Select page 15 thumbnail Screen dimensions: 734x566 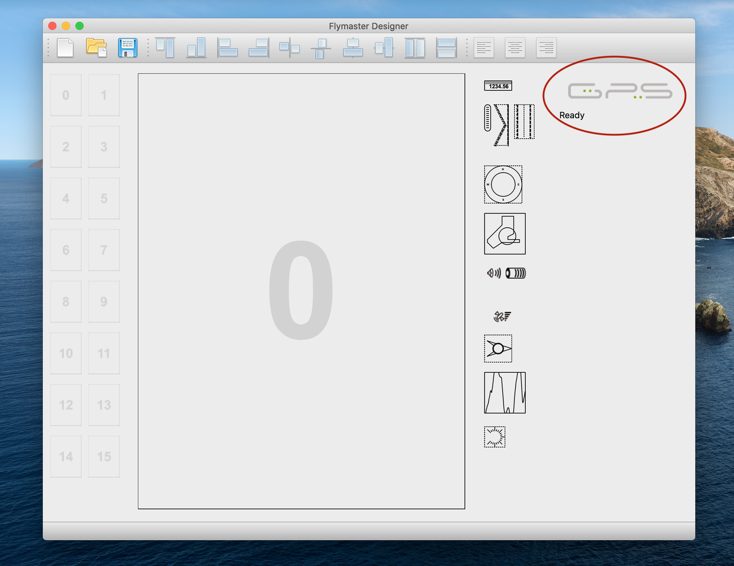tap(104, 456)
